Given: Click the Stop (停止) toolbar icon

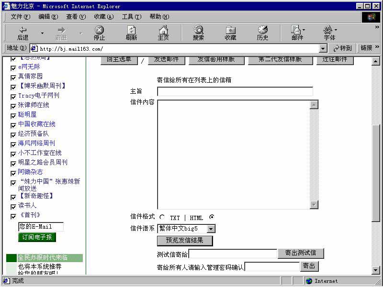Looking at the screenshot, I should coord(99,33).
